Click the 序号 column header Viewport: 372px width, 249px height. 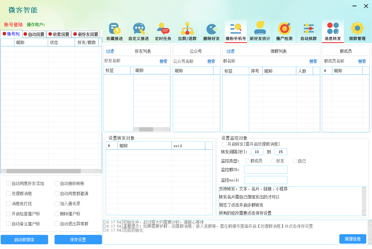[x=256, y=71]
